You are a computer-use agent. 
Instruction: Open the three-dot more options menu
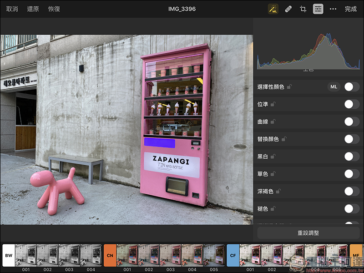(333, 9)
